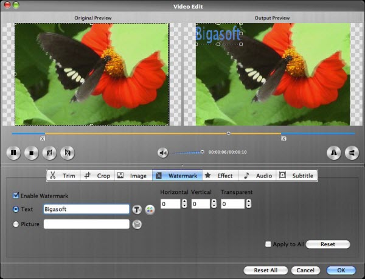Click the timeline playhead knob
This screenshot has height=279, width=365.
click(228, 133)
